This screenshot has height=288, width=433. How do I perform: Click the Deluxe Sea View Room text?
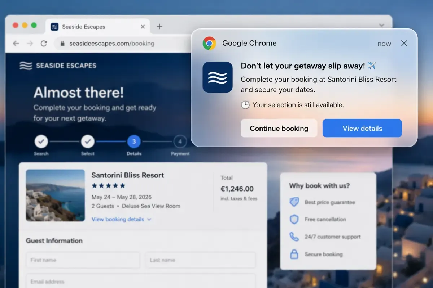pos(151,206)
